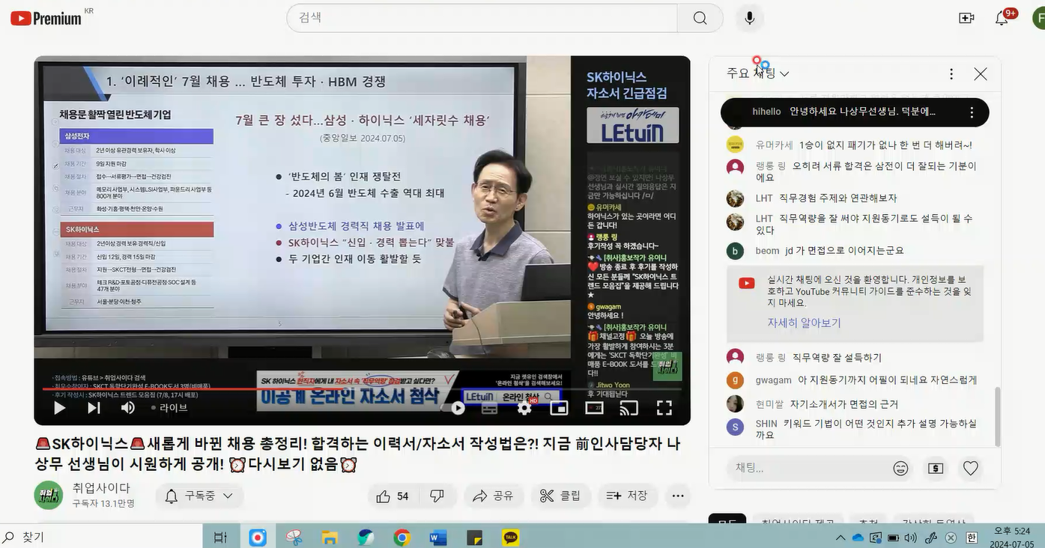Send a heart reaction in chat
The width and height of the screenshot is (1045, 548).
[971, 469]
